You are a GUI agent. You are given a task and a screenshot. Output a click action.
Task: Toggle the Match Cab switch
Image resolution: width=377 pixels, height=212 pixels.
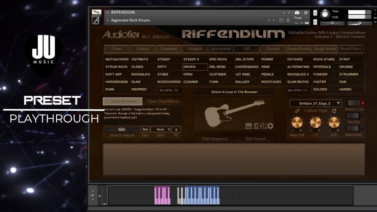tap(353, 103)
